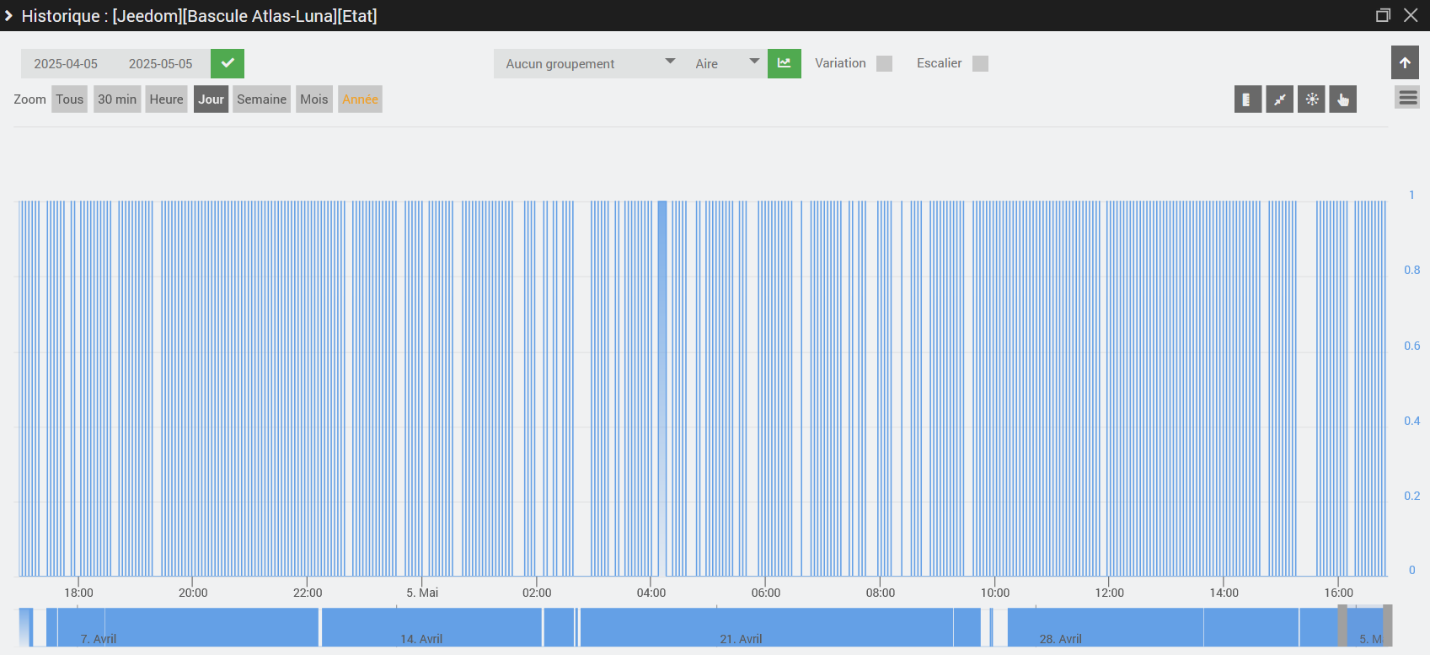Enable the Escalier checkbox

(x=980, y=63)
